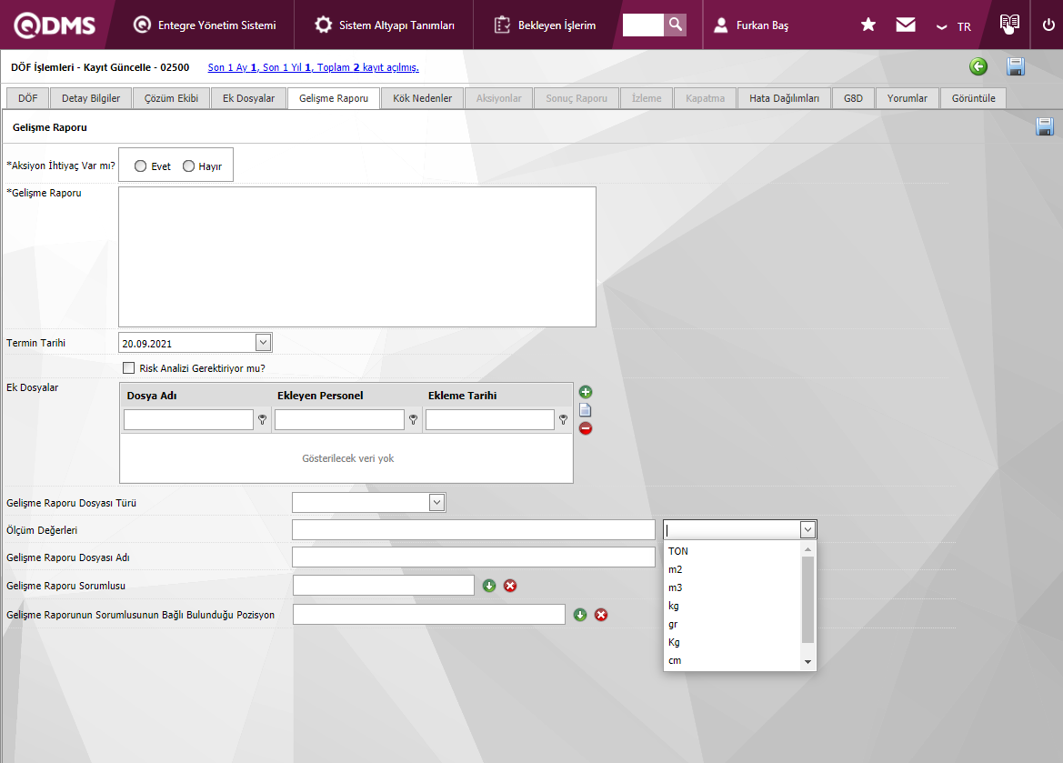Click the green back arrow icon
Image resolution: width=1063 pixels, height=763 pixels.
click(x=978, y=66)
